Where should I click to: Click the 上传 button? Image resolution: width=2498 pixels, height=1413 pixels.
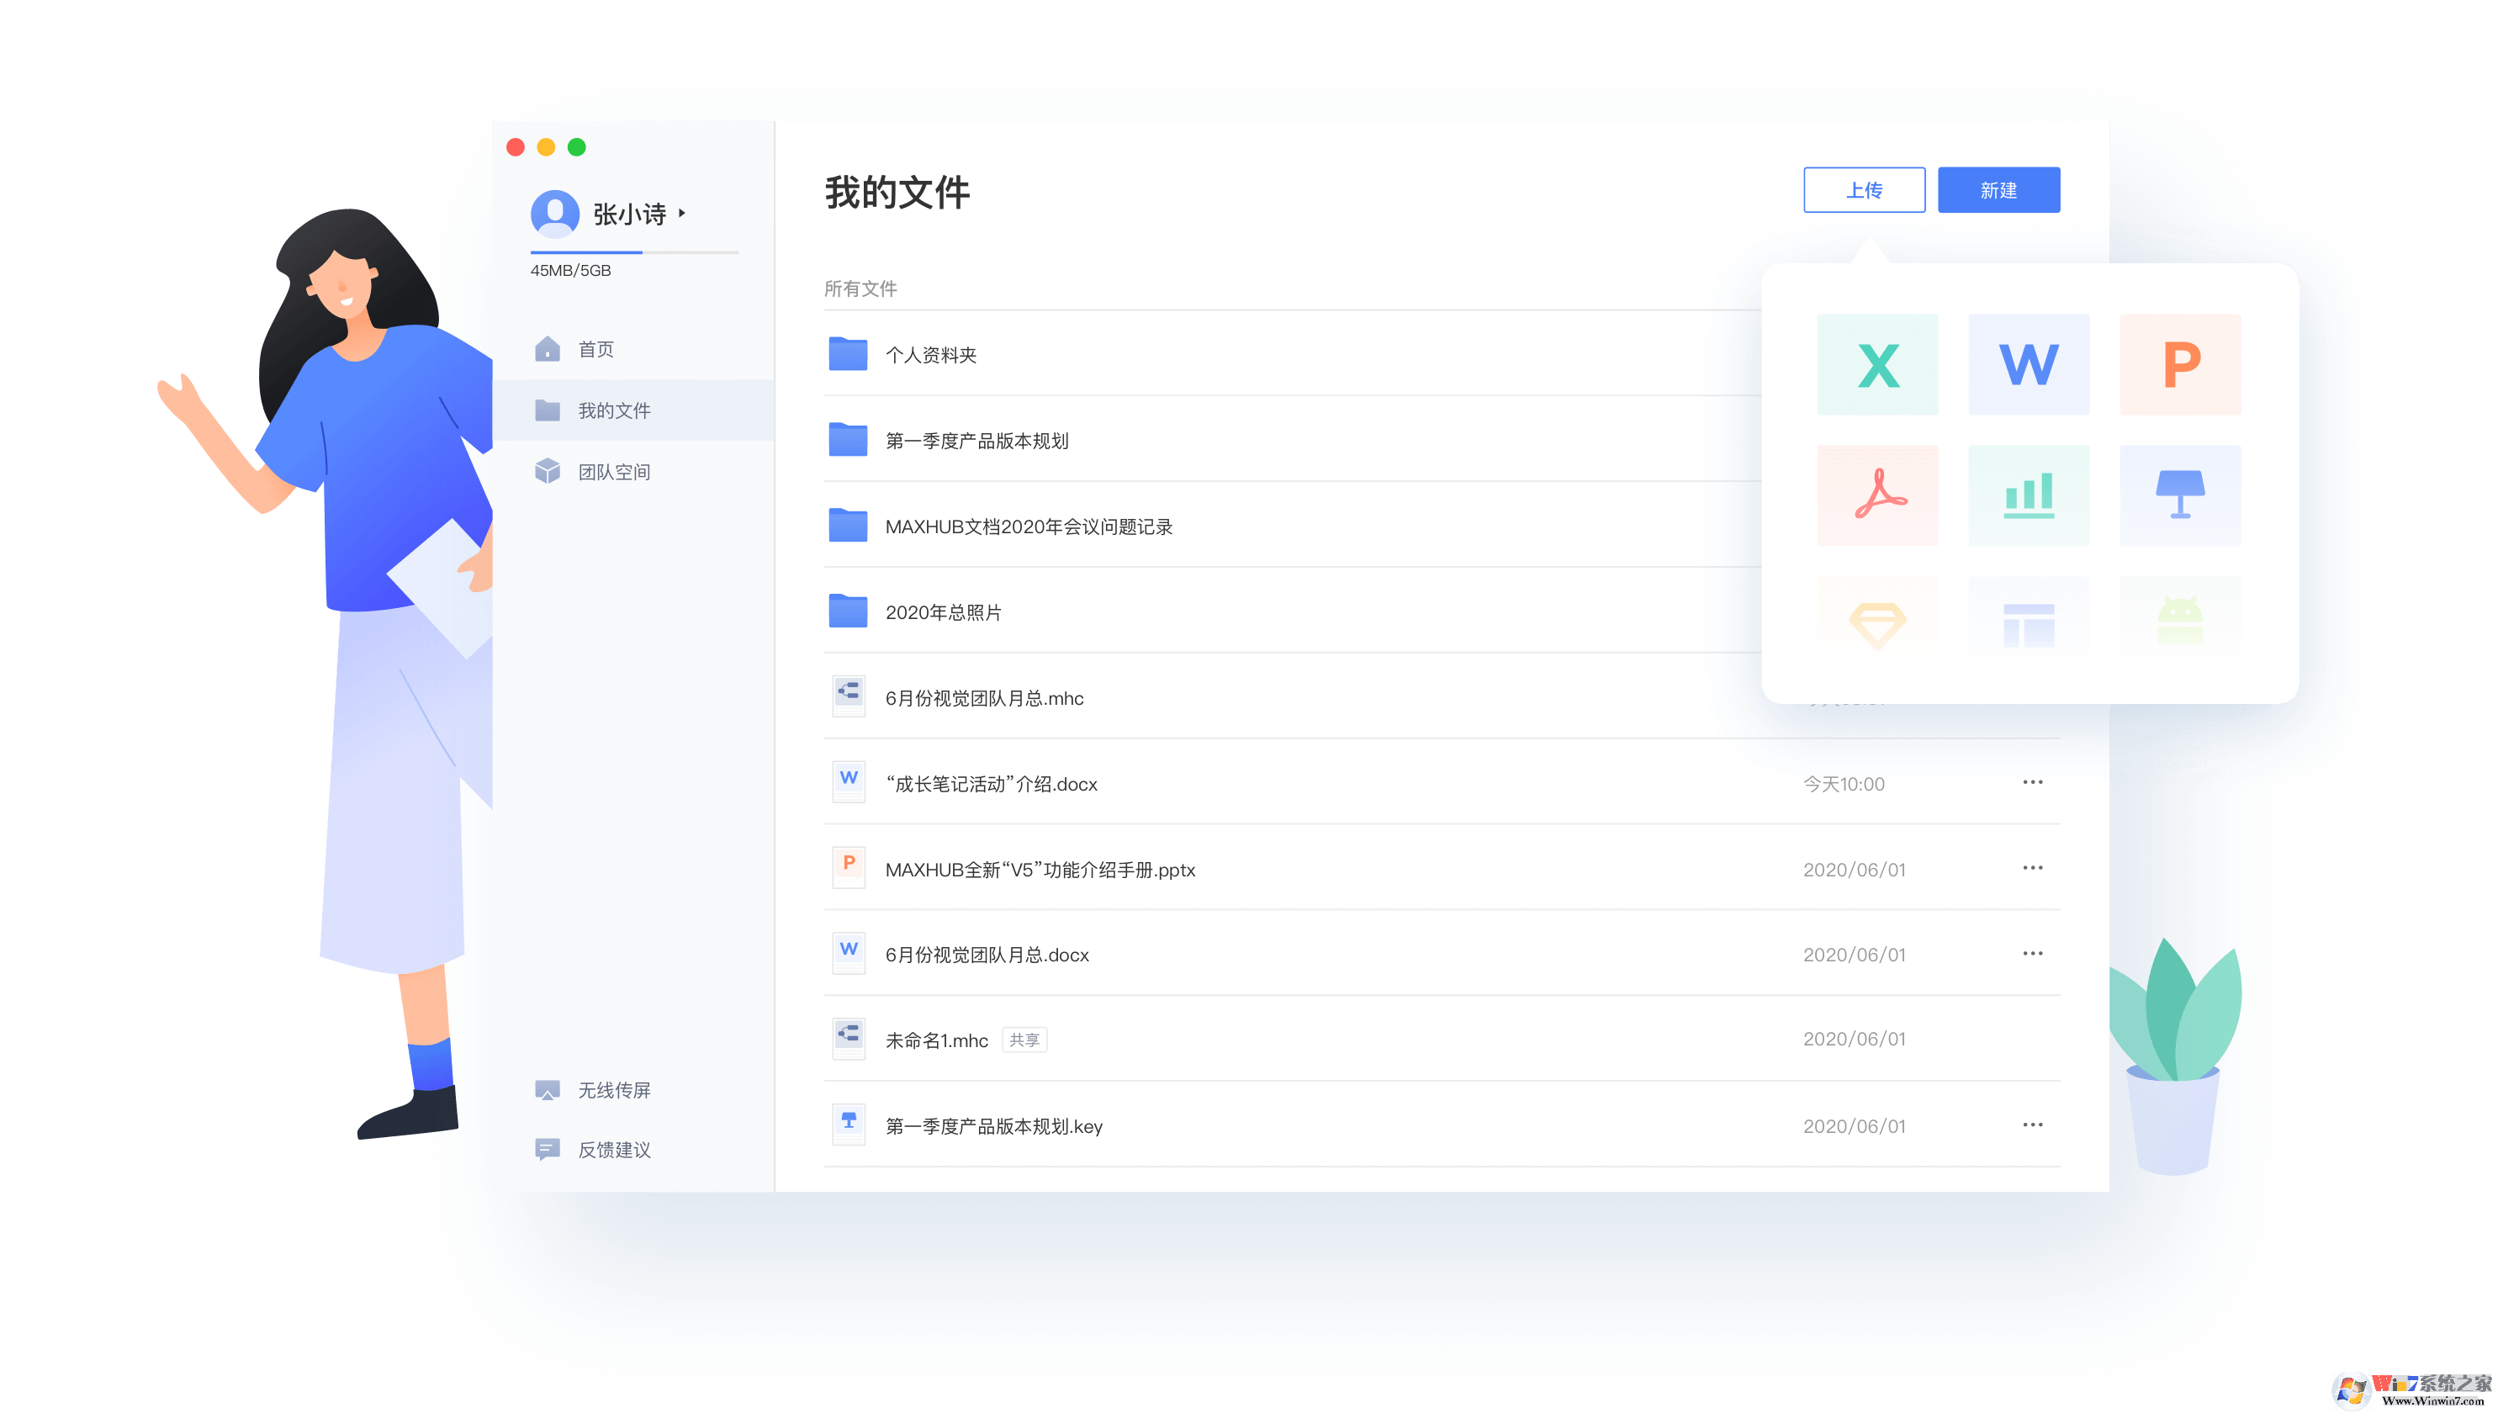click(x=1863, y=190)
